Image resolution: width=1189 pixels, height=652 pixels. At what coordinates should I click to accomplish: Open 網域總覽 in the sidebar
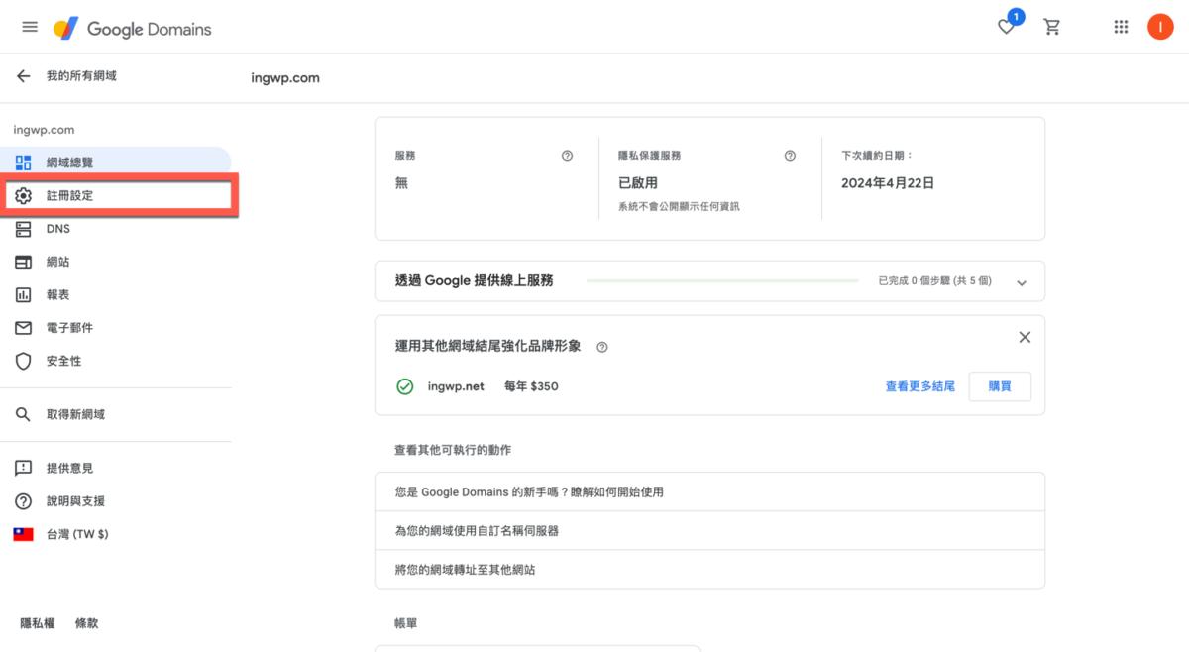tap(115, 163)
